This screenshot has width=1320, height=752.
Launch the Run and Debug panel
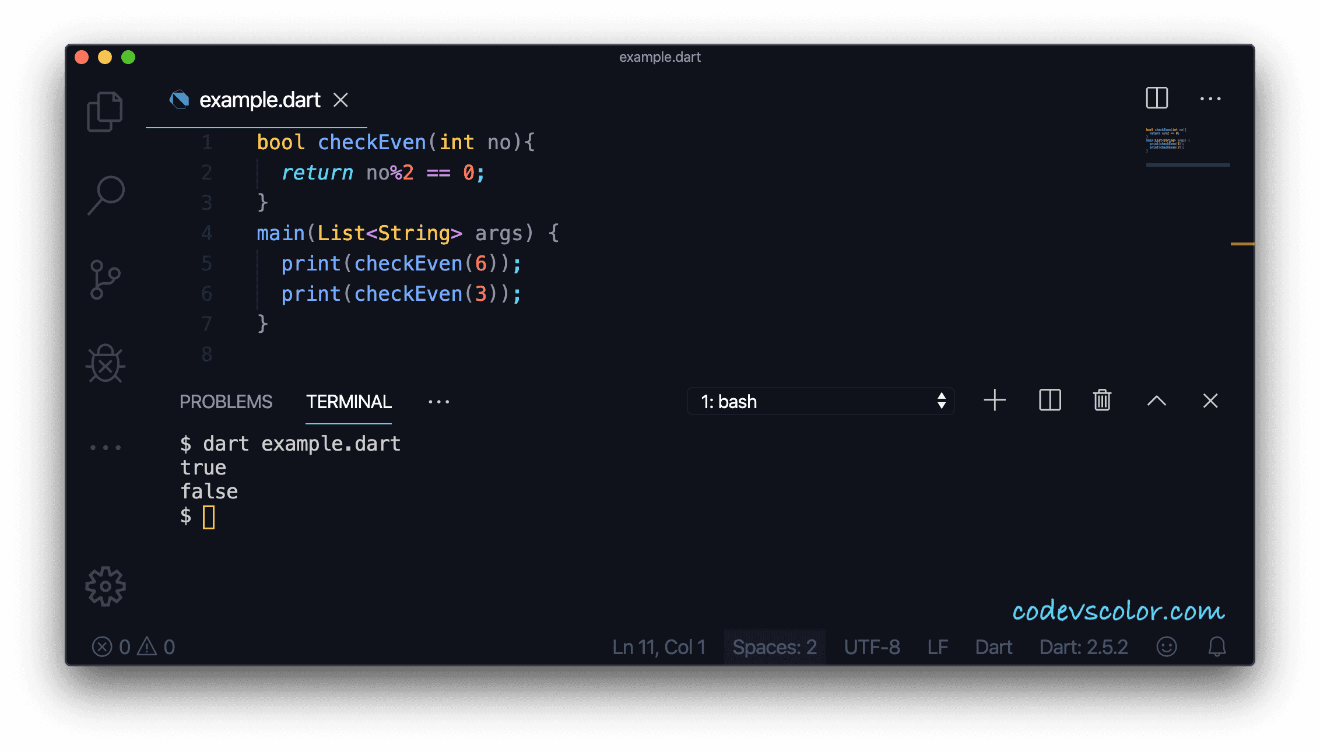pyautogui.click(x=106, y=364)
